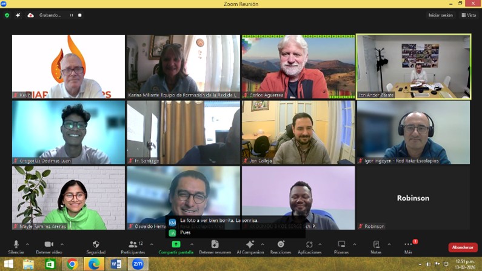This screenshot has width=482, height=271.
Task: Open the Aplicaciones panel
Action: point(309,245)
